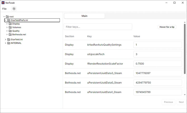Click the Filter keys search field

coord(98,27)
